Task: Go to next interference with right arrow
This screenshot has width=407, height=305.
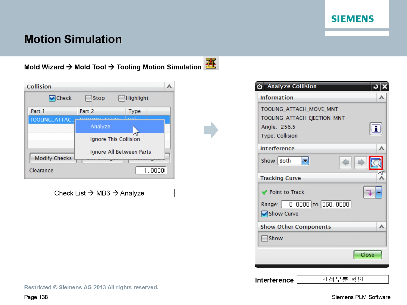Action: pos(361,162)
